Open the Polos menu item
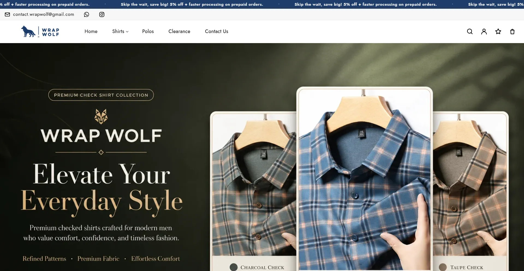The width and height of the screenshot is (524, 271). pyautogui.click(x=148, y=31)
